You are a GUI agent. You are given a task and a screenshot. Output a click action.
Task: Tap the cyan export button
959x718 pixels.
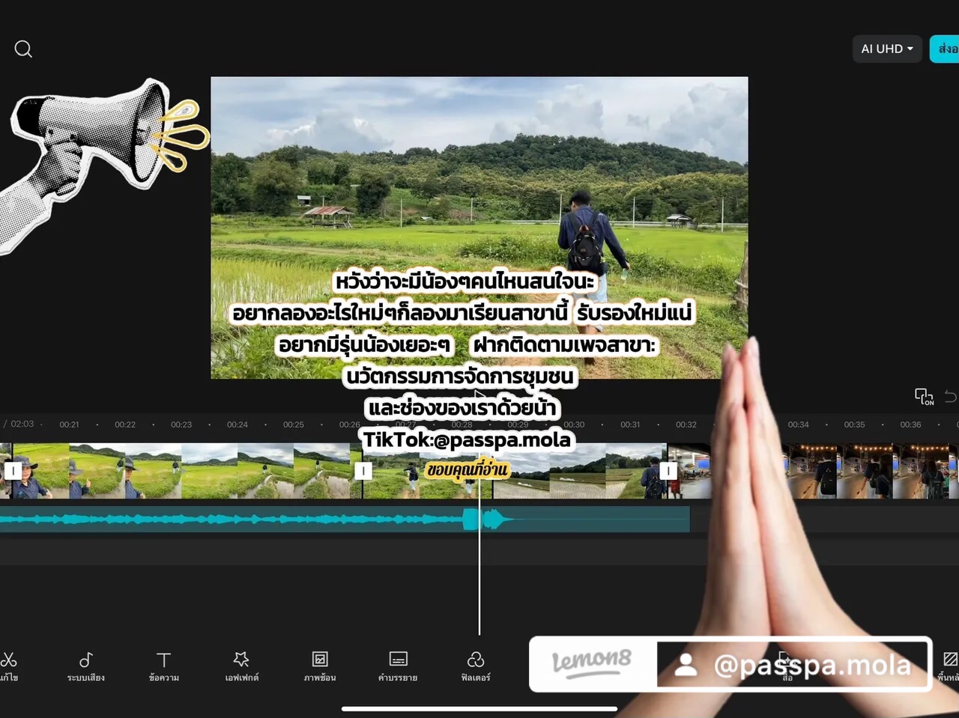coord(945,49)
